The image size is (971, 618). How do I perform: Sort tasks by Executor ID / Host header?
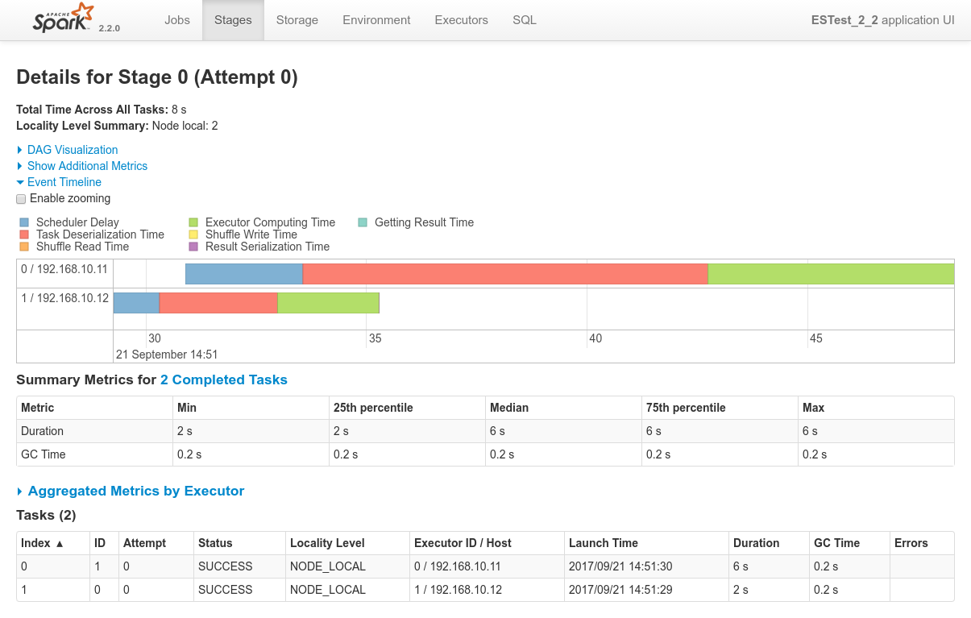pos(487,543)
